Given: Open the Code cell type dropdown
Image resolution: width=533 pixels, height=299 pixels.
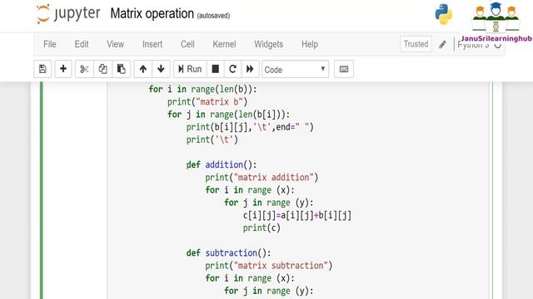Looking at the screenshot, I should point(295,69).
